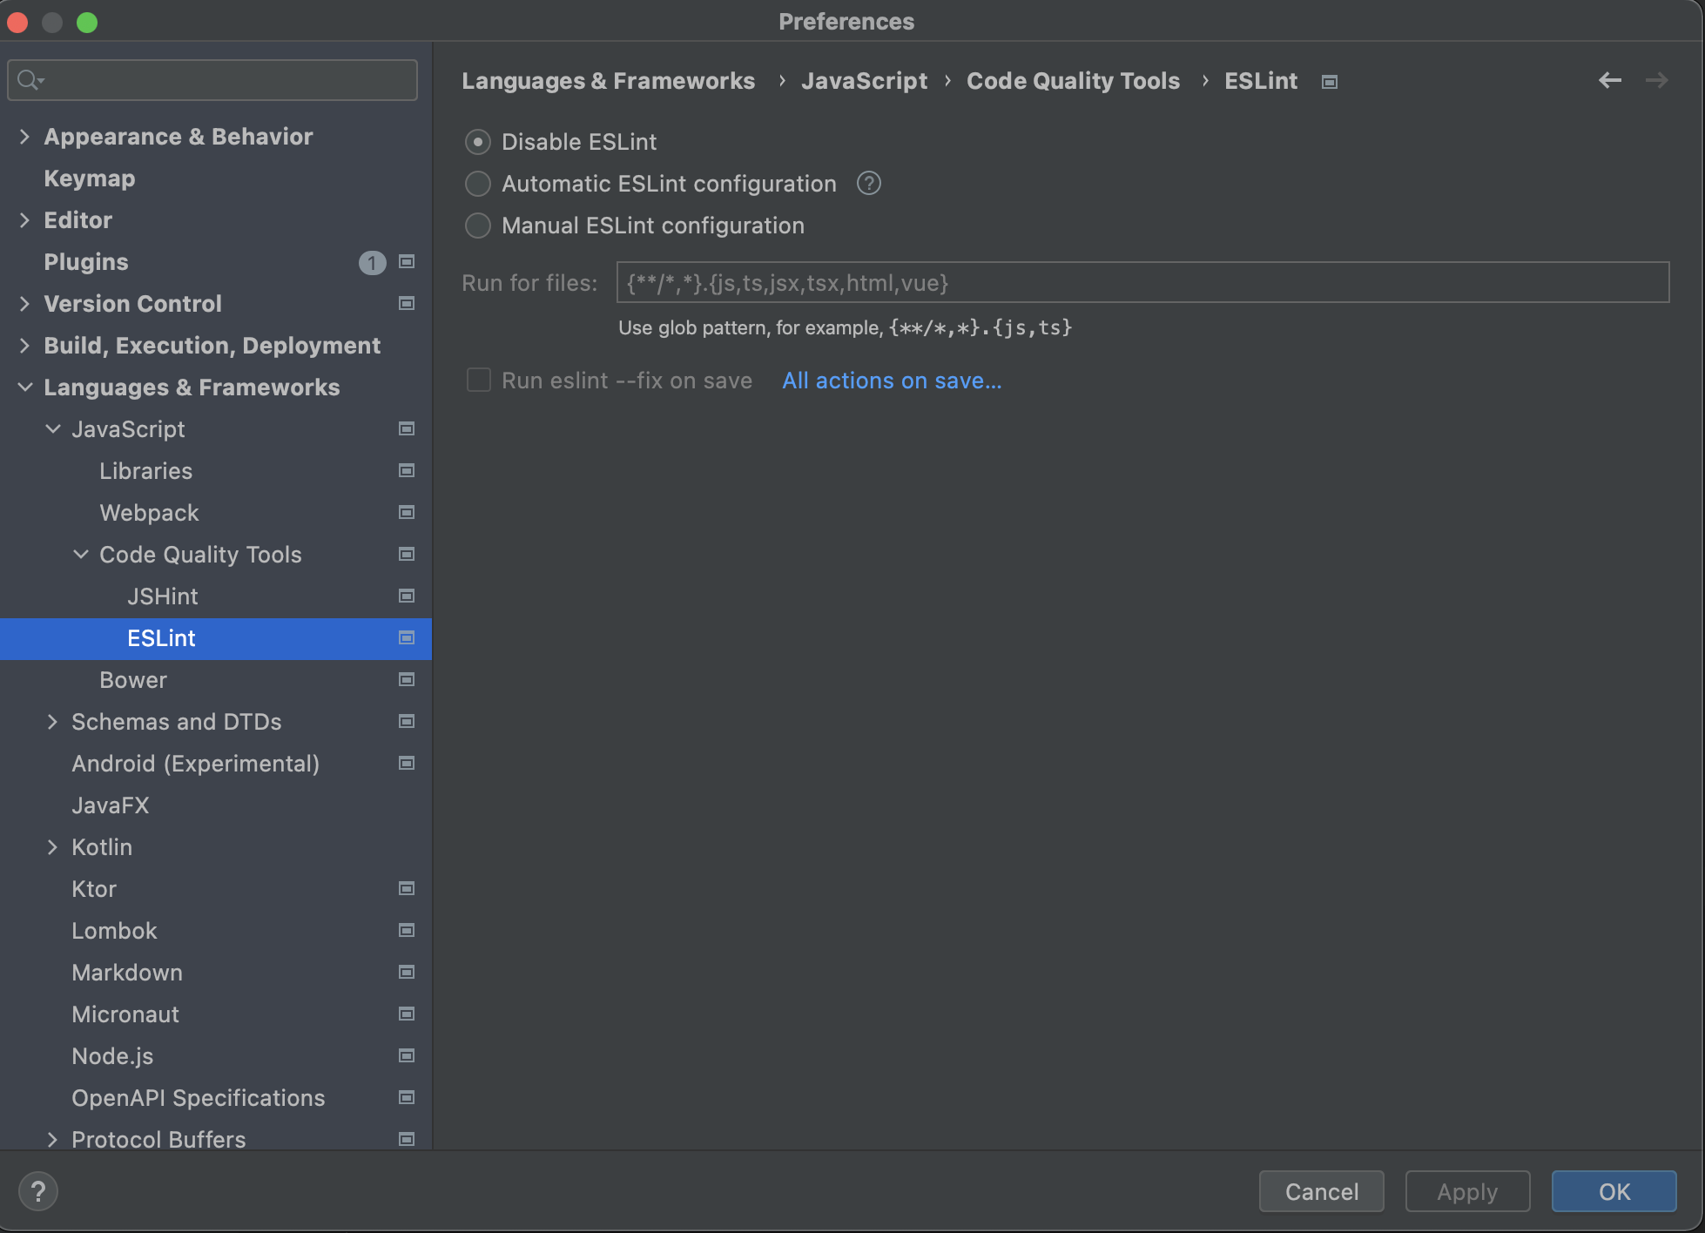Open the All actions on save link
1705x1233 pixels.
coord(892,381)
